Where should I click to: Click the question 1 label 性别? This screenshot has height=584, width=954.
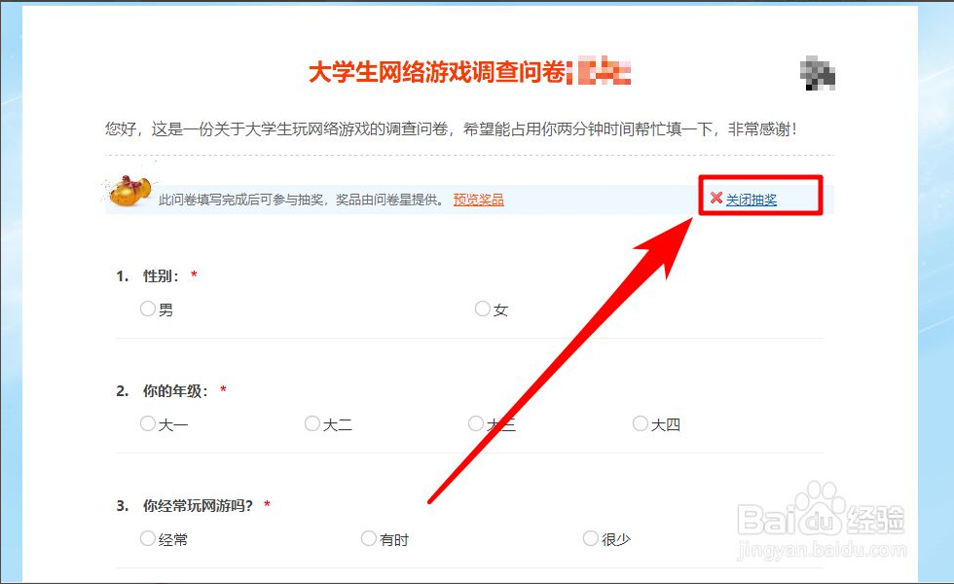161,276
